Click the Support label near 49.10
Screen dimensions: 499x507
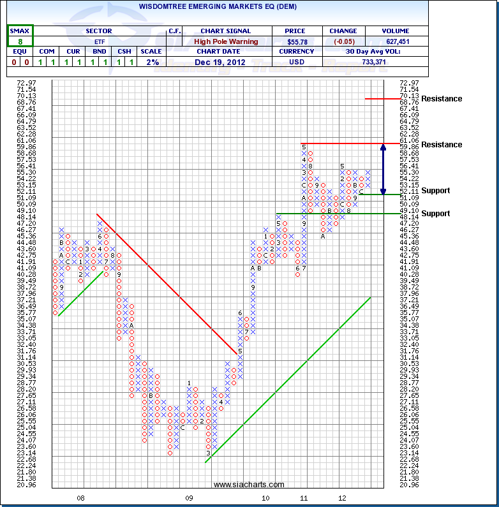435,214
